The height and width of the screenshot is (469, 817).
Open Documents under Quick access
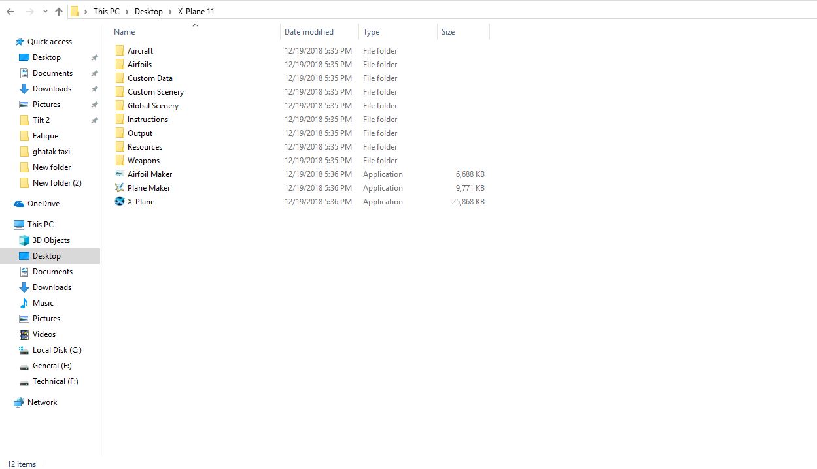coord(52,73)
